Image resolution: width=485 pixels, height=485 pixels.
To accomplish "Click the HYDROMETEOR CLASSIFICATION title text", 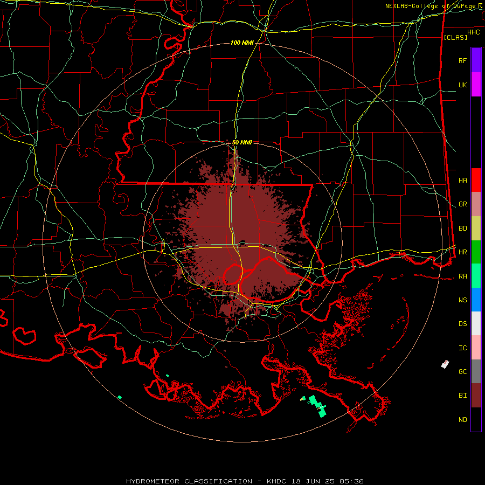I will pyautogui.click(x=189, y=481).
